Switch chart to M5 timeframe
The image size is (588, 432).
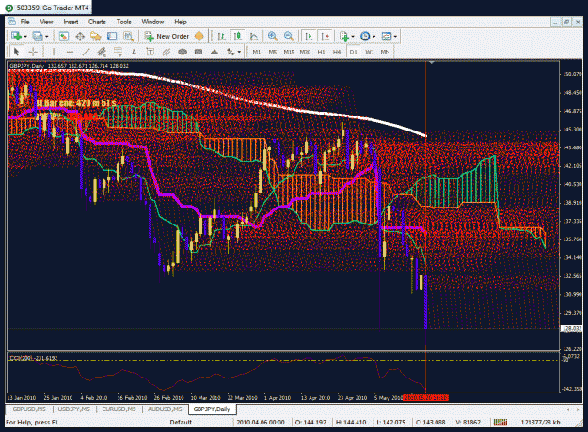pyautogui.click(x=273, y=52)
